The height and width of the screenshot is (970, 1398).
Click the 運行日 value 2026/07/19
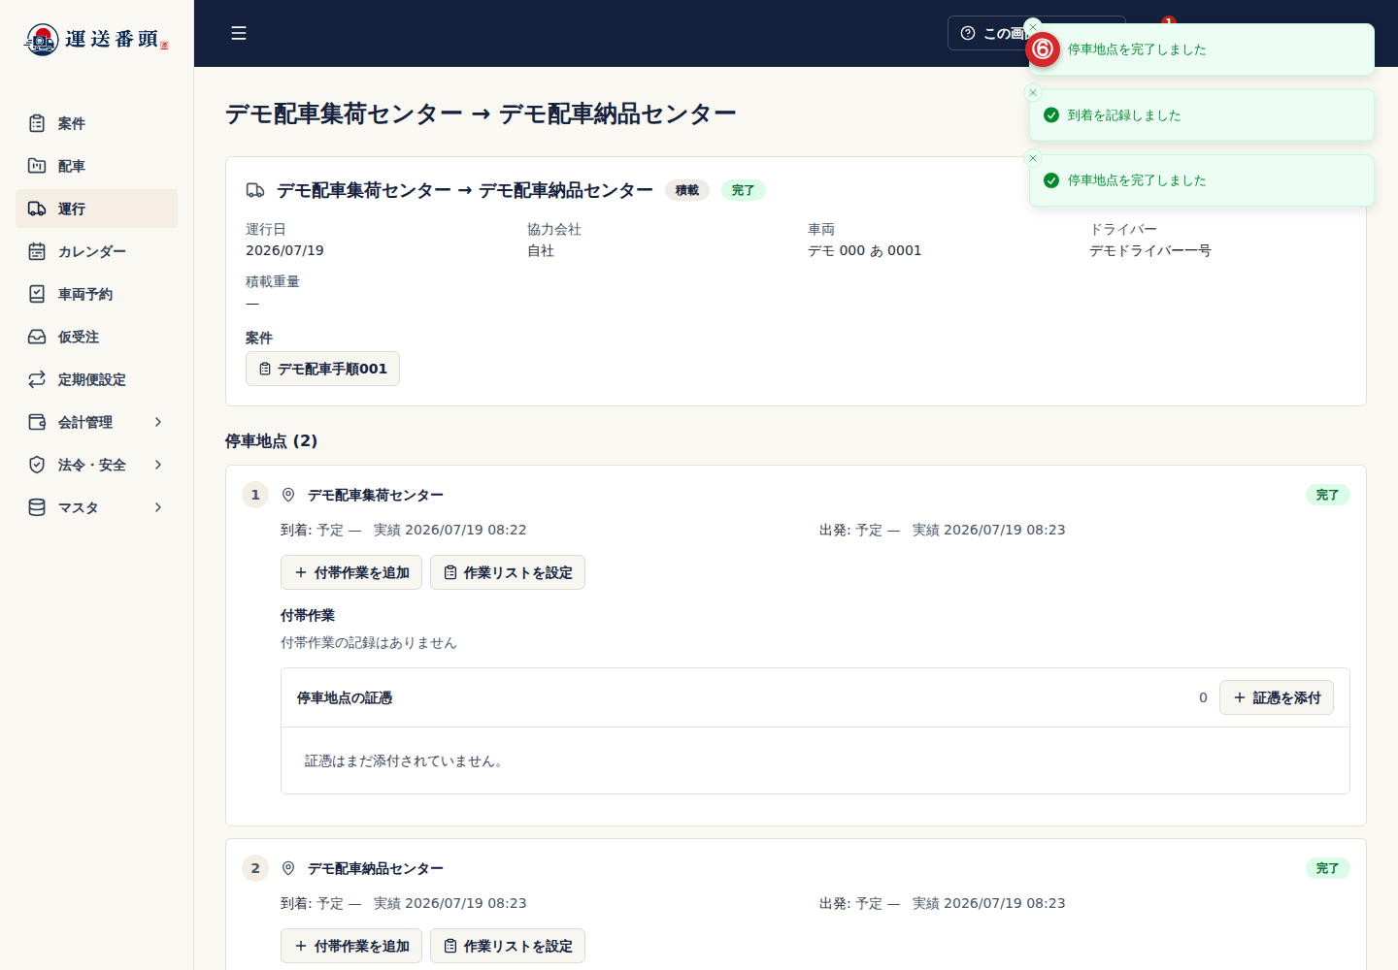point(284,250)
